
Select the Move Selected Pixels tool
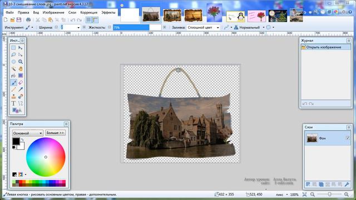[x=21, y=48]
